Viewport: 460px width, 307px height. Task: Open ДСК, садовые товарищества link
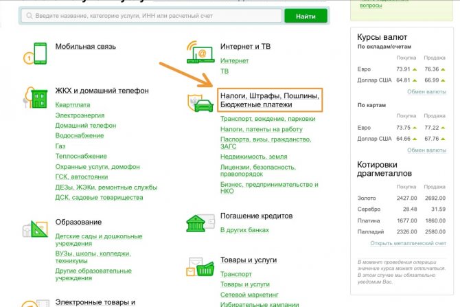99,198
